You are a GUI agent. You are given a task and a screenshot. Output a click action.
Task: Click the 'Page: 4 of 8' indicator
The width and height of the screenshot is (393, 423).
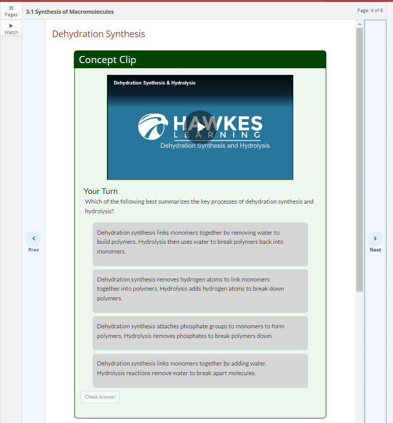click(x=370, y=10)
